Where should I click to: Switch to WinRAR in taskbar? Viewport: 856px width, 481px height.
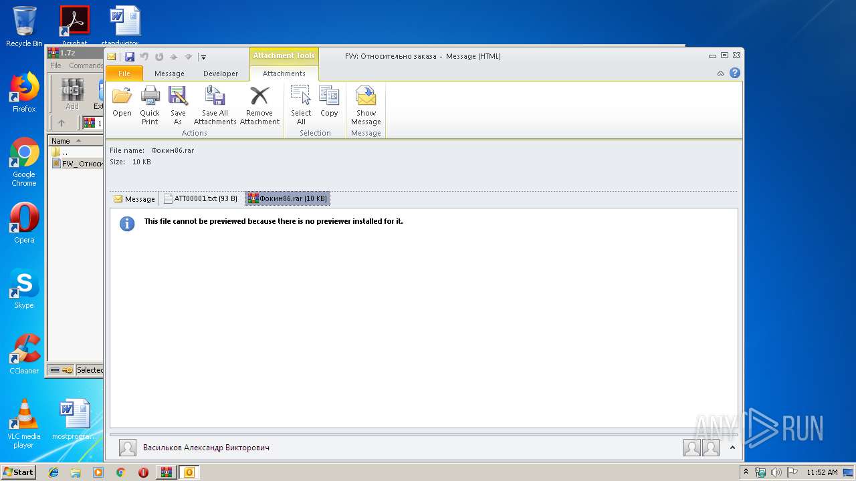click(x=166, y=472)
